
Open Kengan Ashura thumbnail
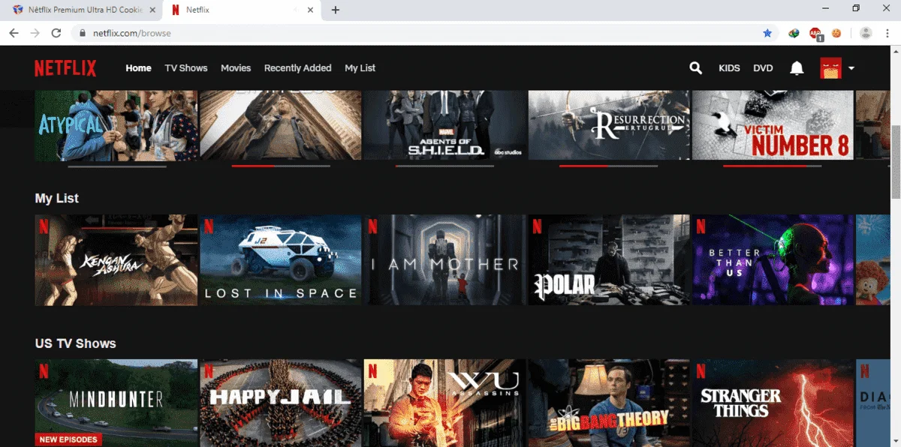[x=116, y=260]
